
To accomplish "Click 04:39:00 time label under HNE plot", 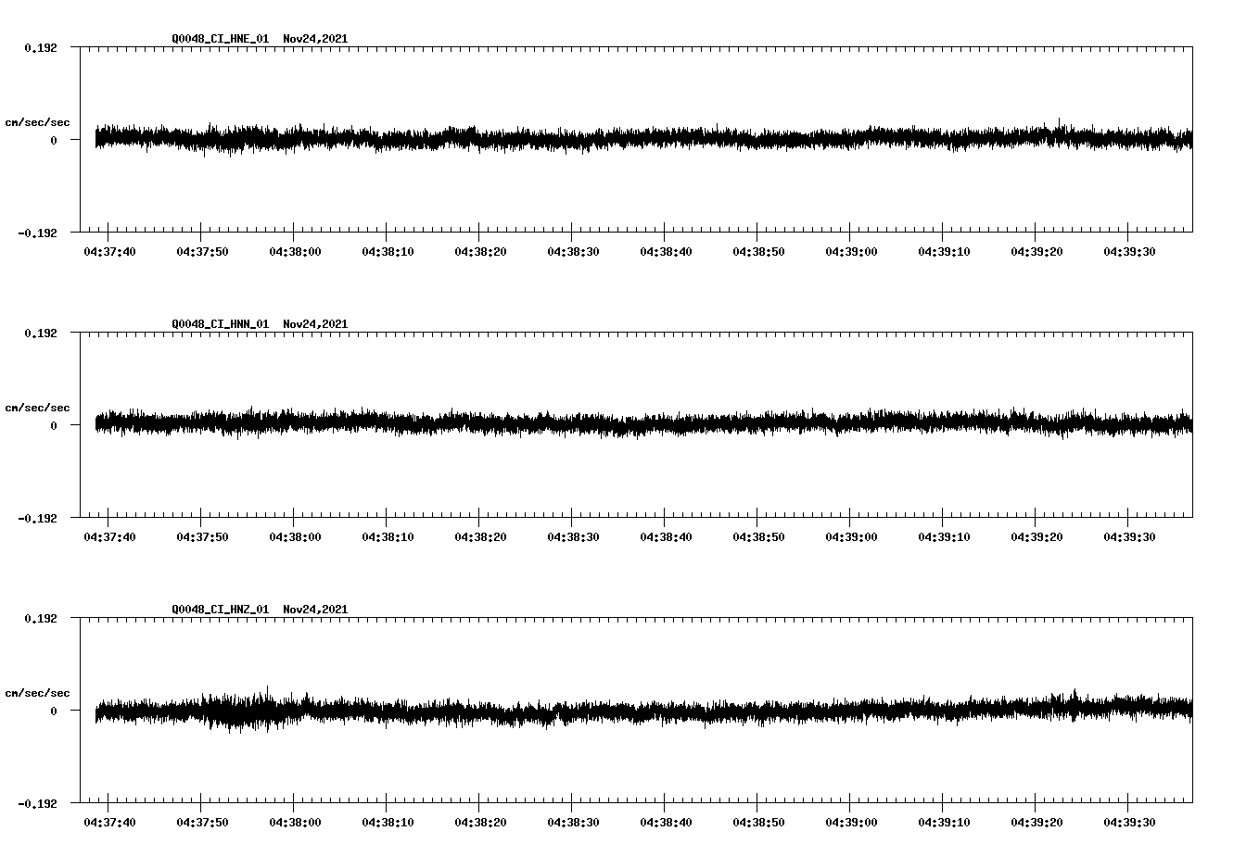I will point(851,251).
